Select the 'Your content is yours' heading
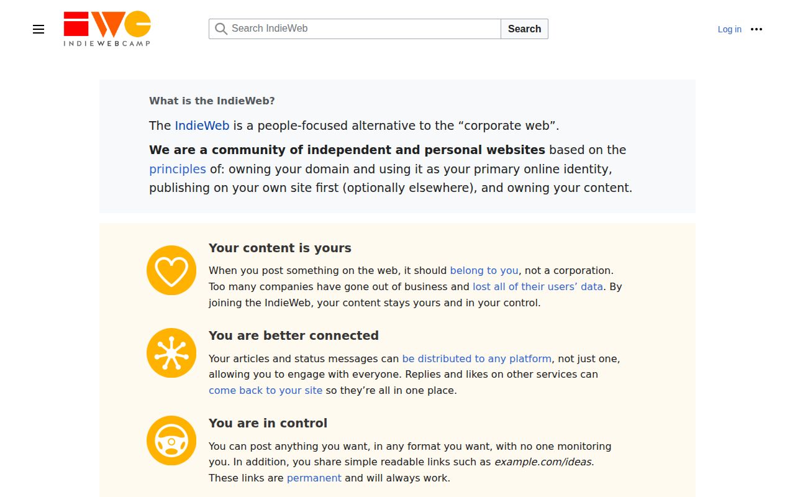 (x=280, y=248)
